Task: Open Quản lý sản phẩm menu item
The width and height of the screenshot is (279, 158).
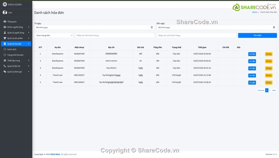Action: (16, 38)
